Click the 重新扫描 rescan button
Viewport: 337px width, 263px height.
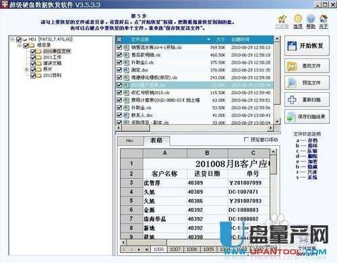coord(307,100)
